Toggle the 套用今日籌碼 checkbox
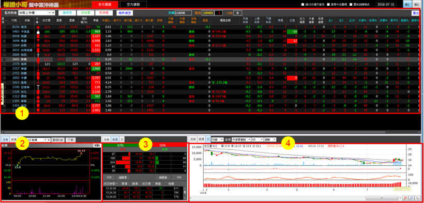Screen dimensions: 424x203 (x=328, y=5)
